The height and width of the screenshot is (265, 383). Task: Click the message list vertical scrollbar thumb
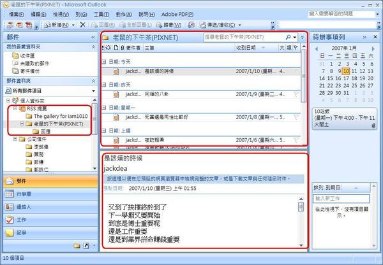tap(304, 76)
